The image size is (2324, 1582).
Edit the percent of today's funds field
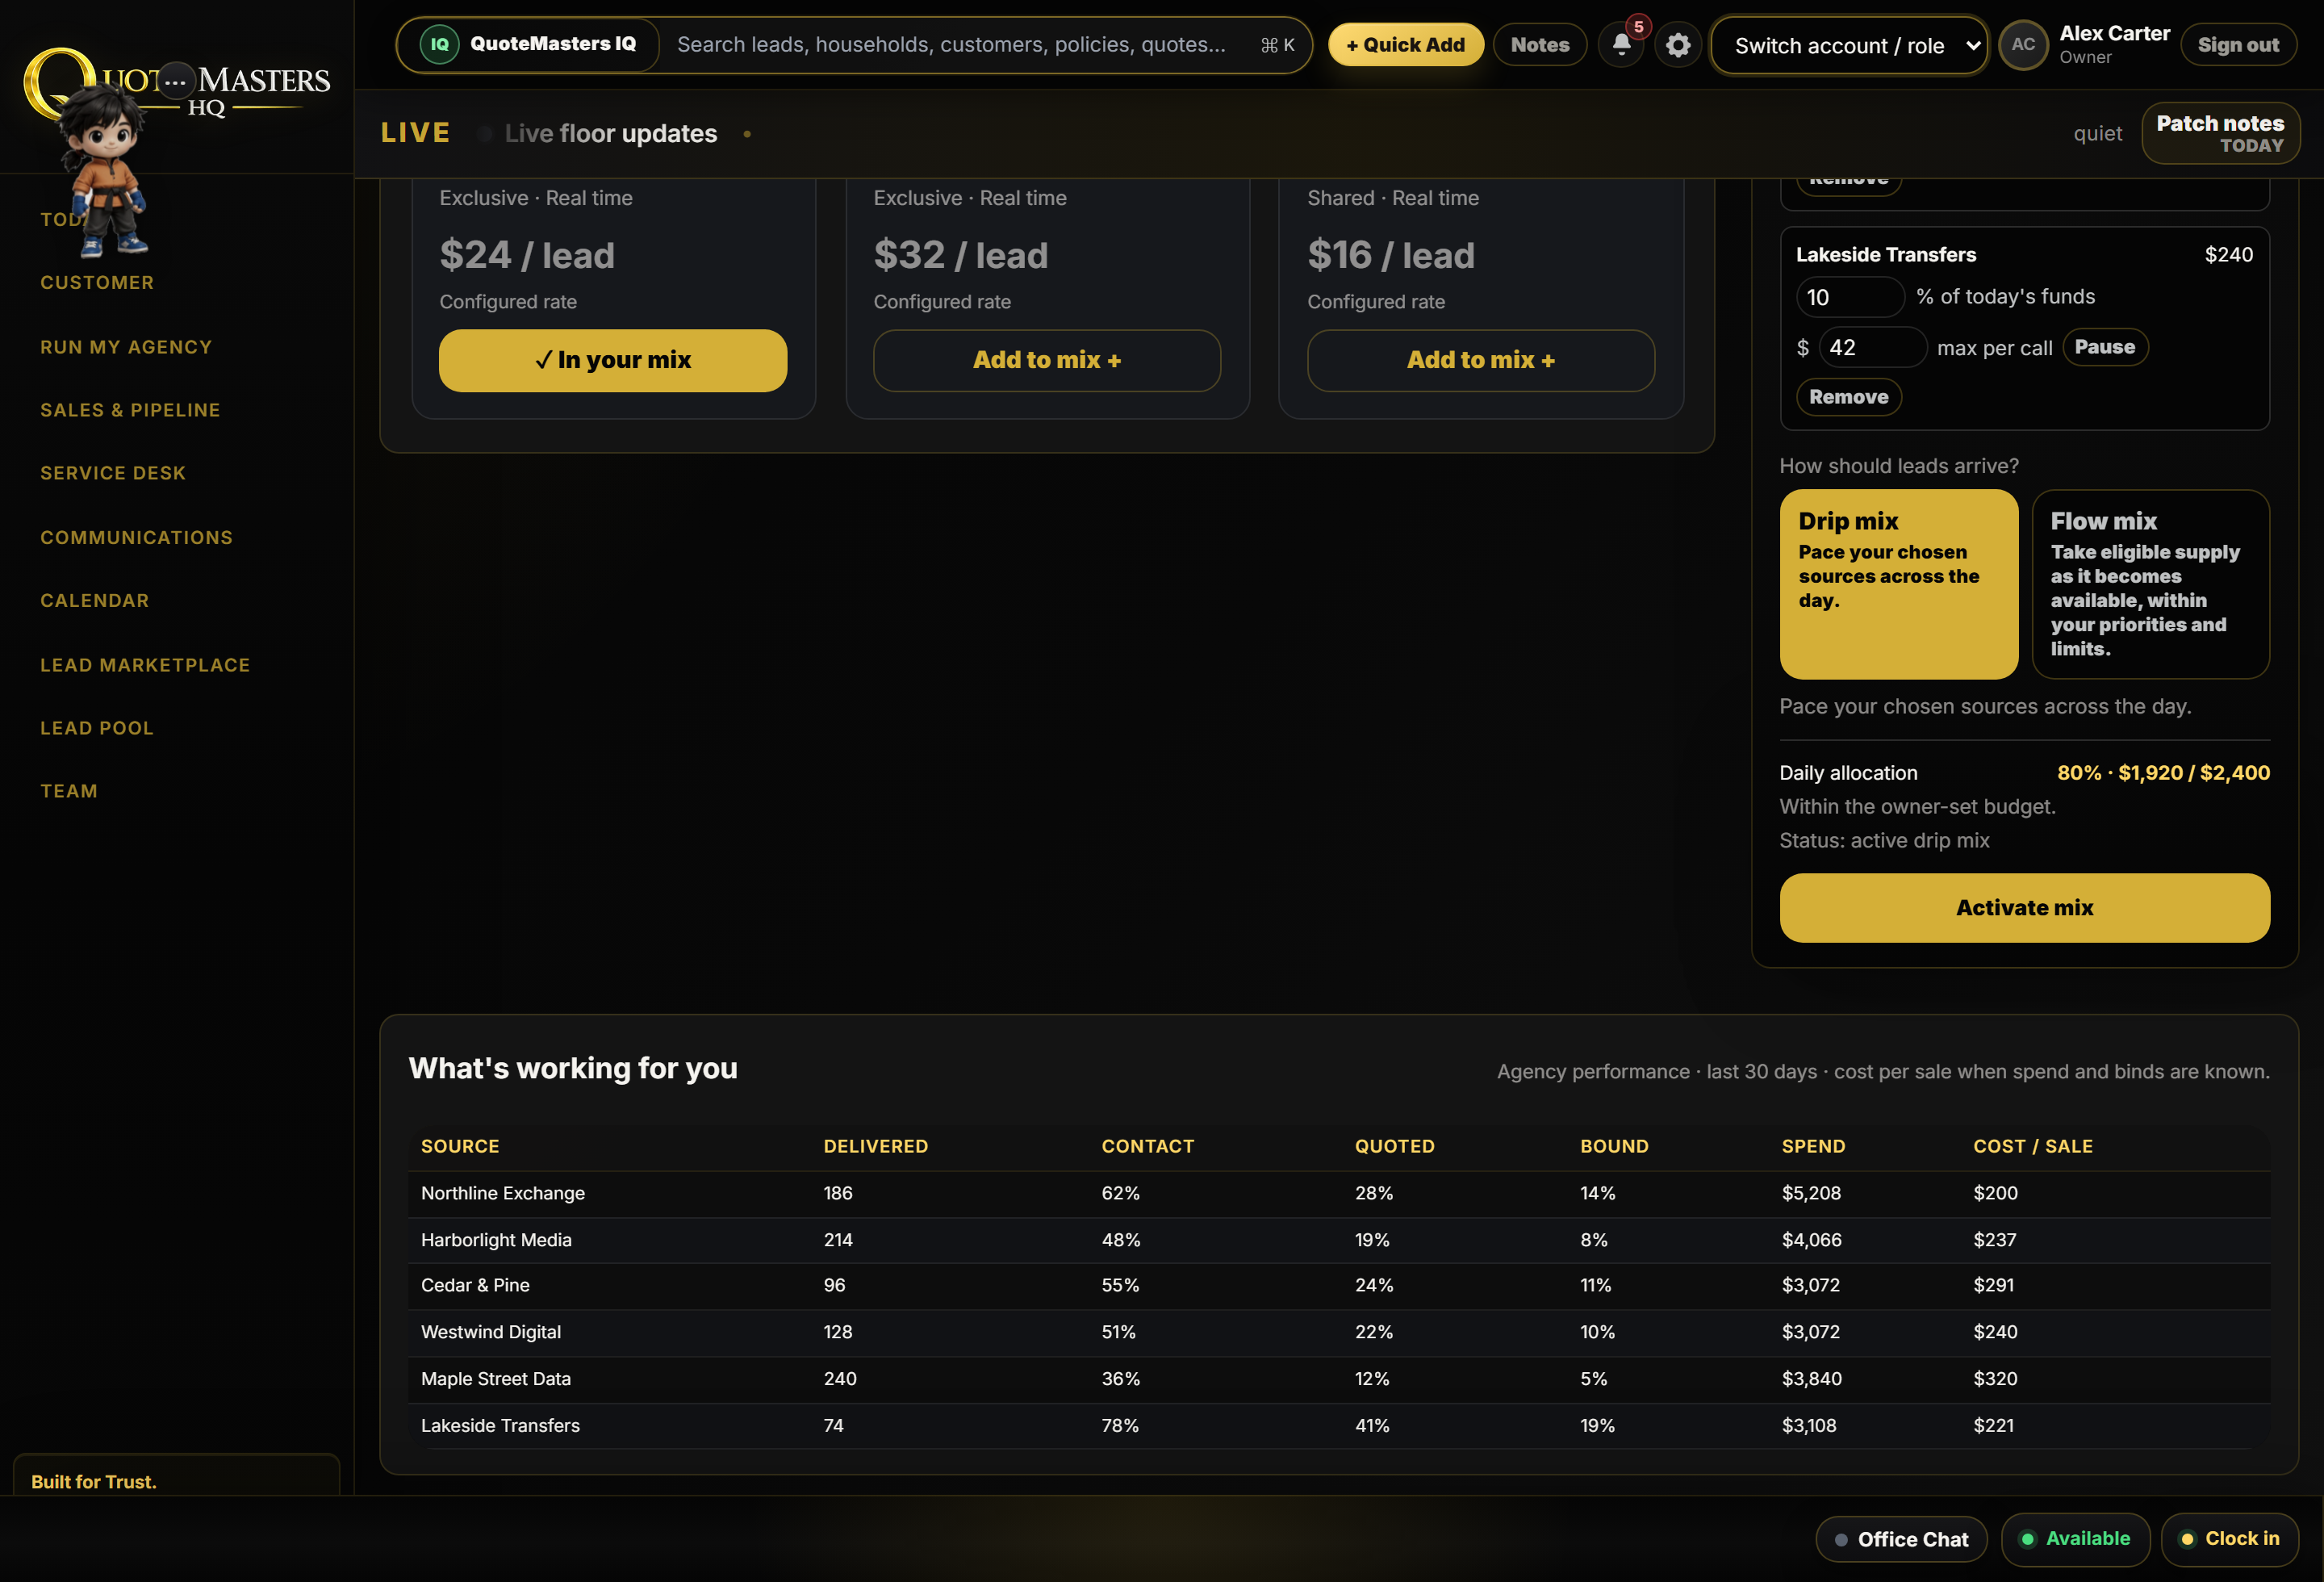[1850, 297]
